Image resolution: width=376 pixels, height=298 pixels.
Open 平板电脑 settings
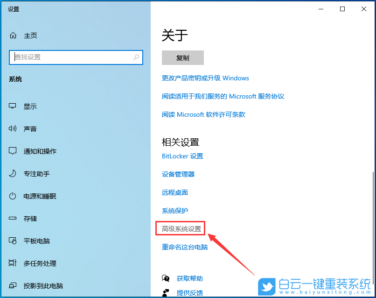(14, 241)
